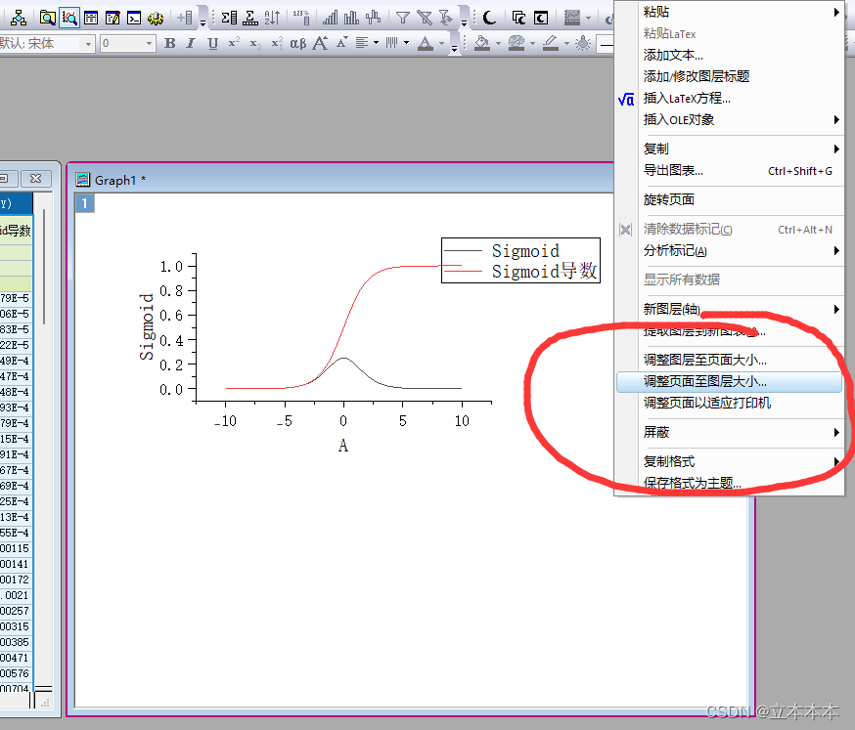Select the Y axis title Sigmoid
The image size is (855, 730).
(146, 326)
